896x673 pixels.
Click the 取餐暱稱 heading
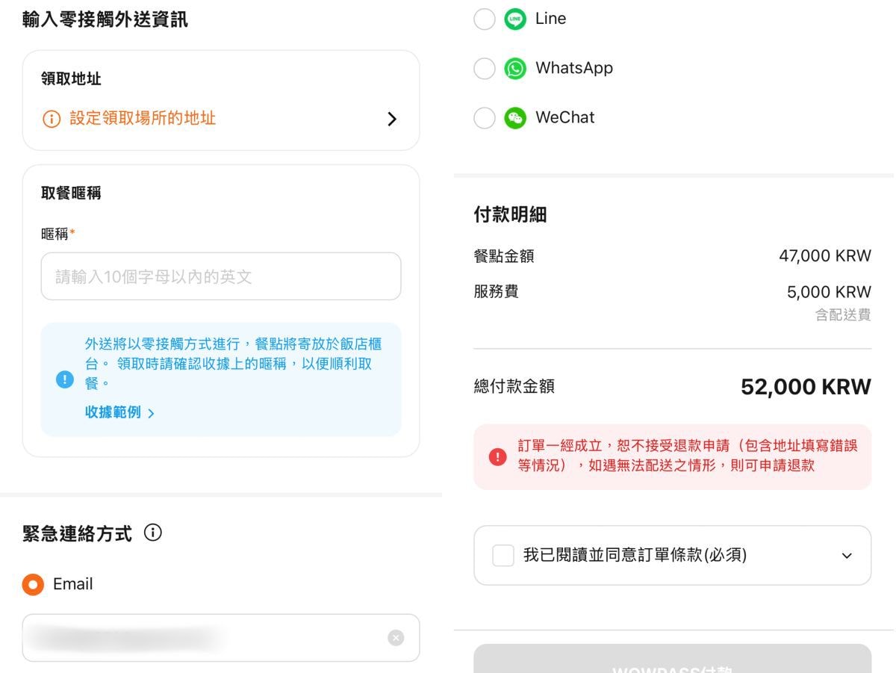point(71,193)
